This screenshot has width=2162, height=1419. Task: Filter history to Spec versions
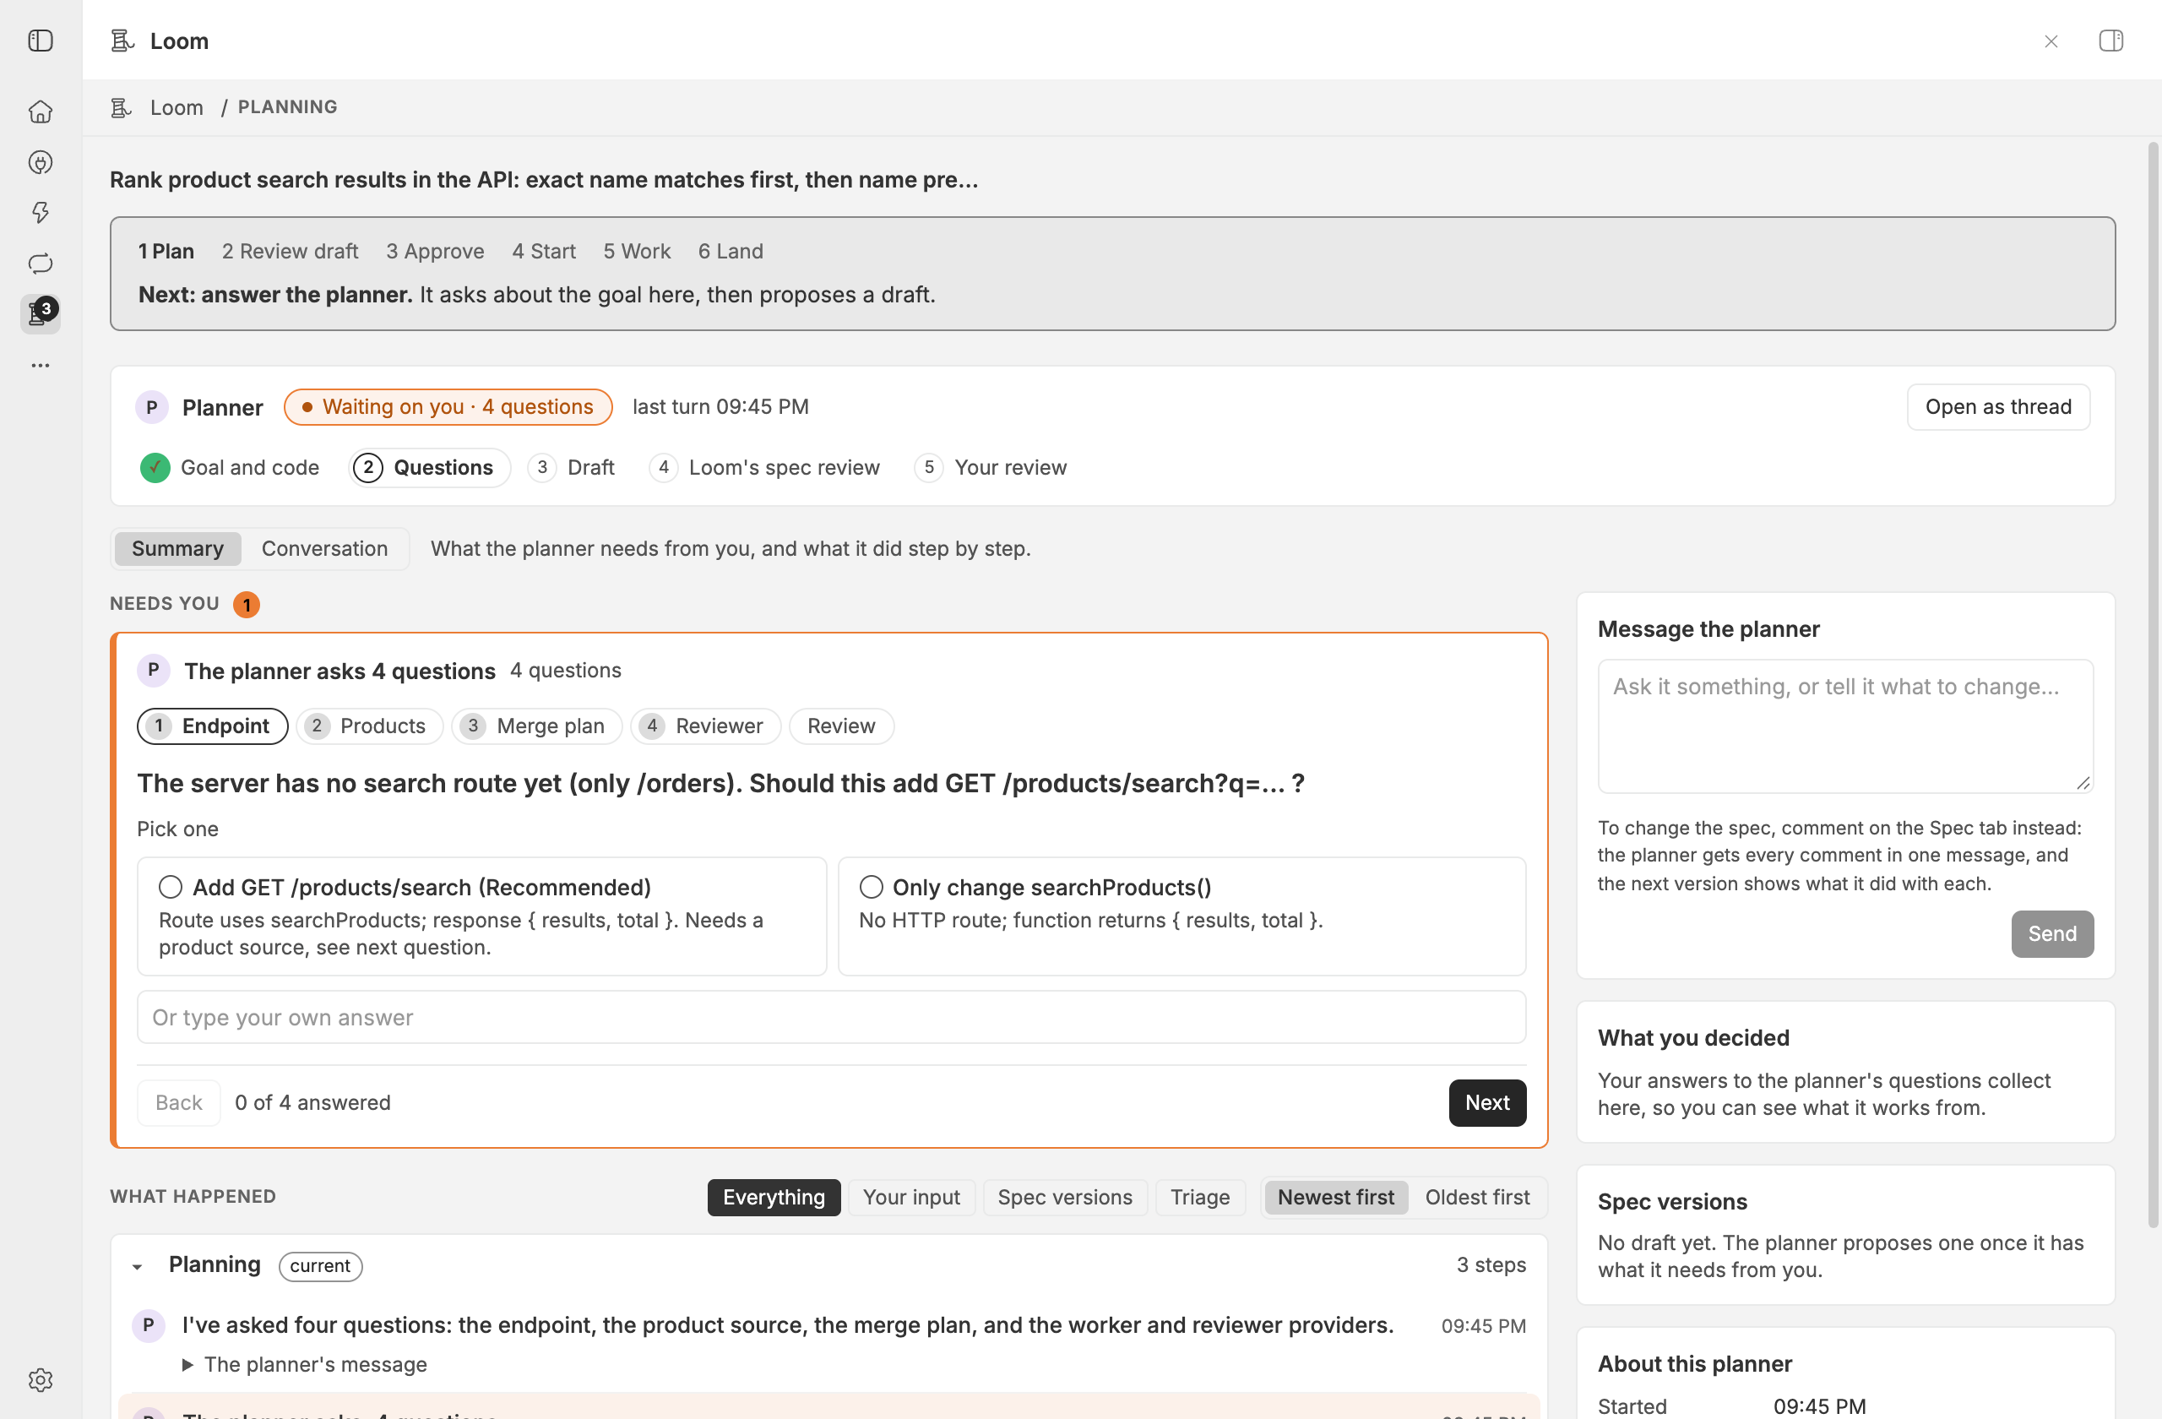click(x=1065, y=1196)
